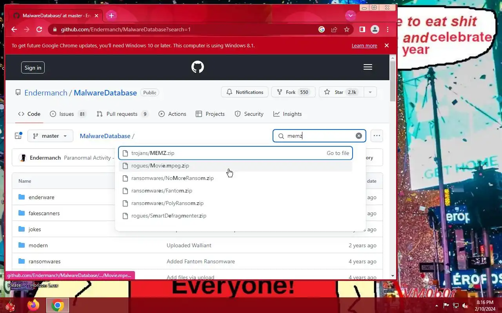This screenshot has width=502, height=313.
Task: Click the Notifications button
Action: pyautogui.click(x=245, y=92)
